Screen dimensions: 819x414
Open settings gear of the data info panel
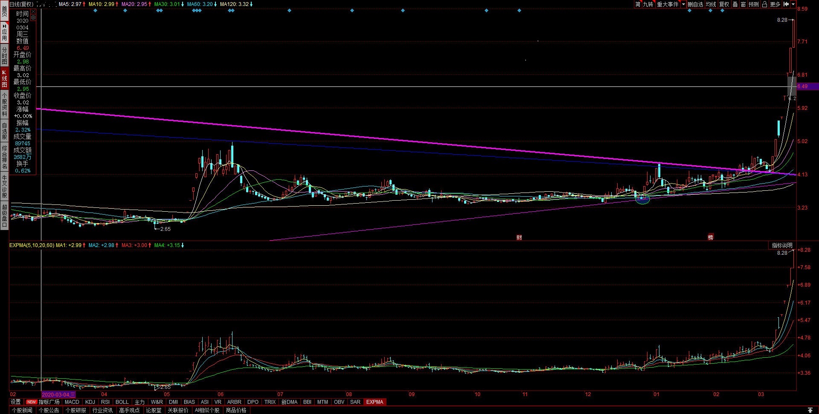point(33,18)
